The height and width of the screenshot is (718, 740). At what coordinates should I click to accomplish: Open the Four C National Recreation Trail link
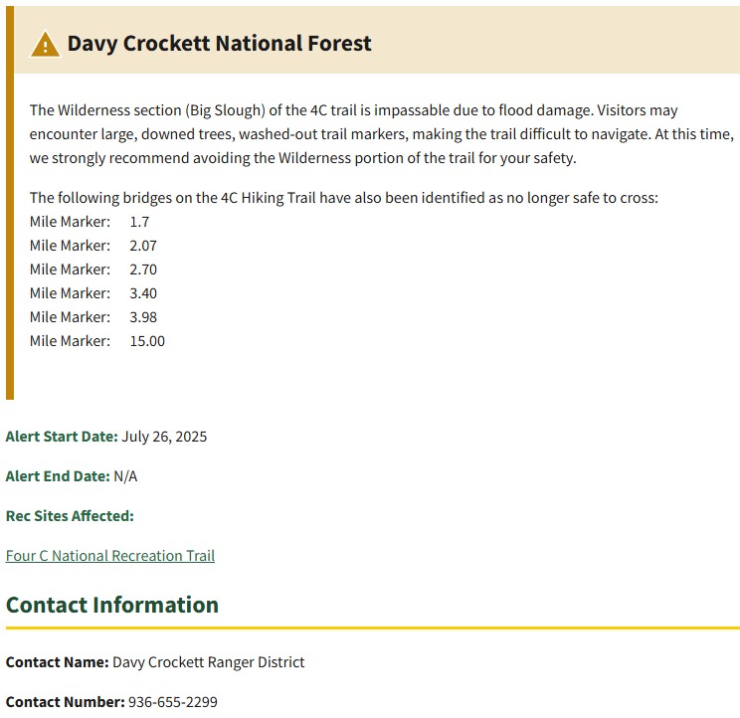[110, 556]
